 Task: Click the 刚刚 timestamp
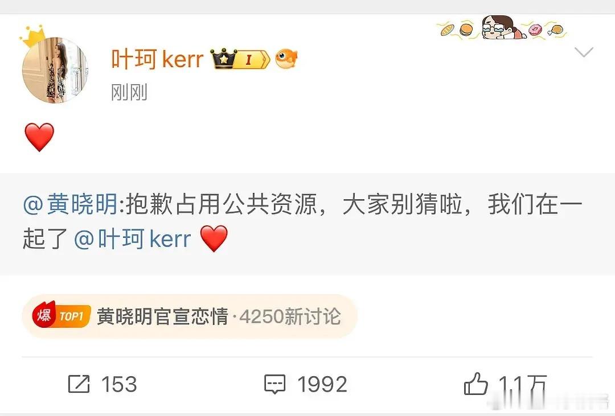tap(129, 93)
